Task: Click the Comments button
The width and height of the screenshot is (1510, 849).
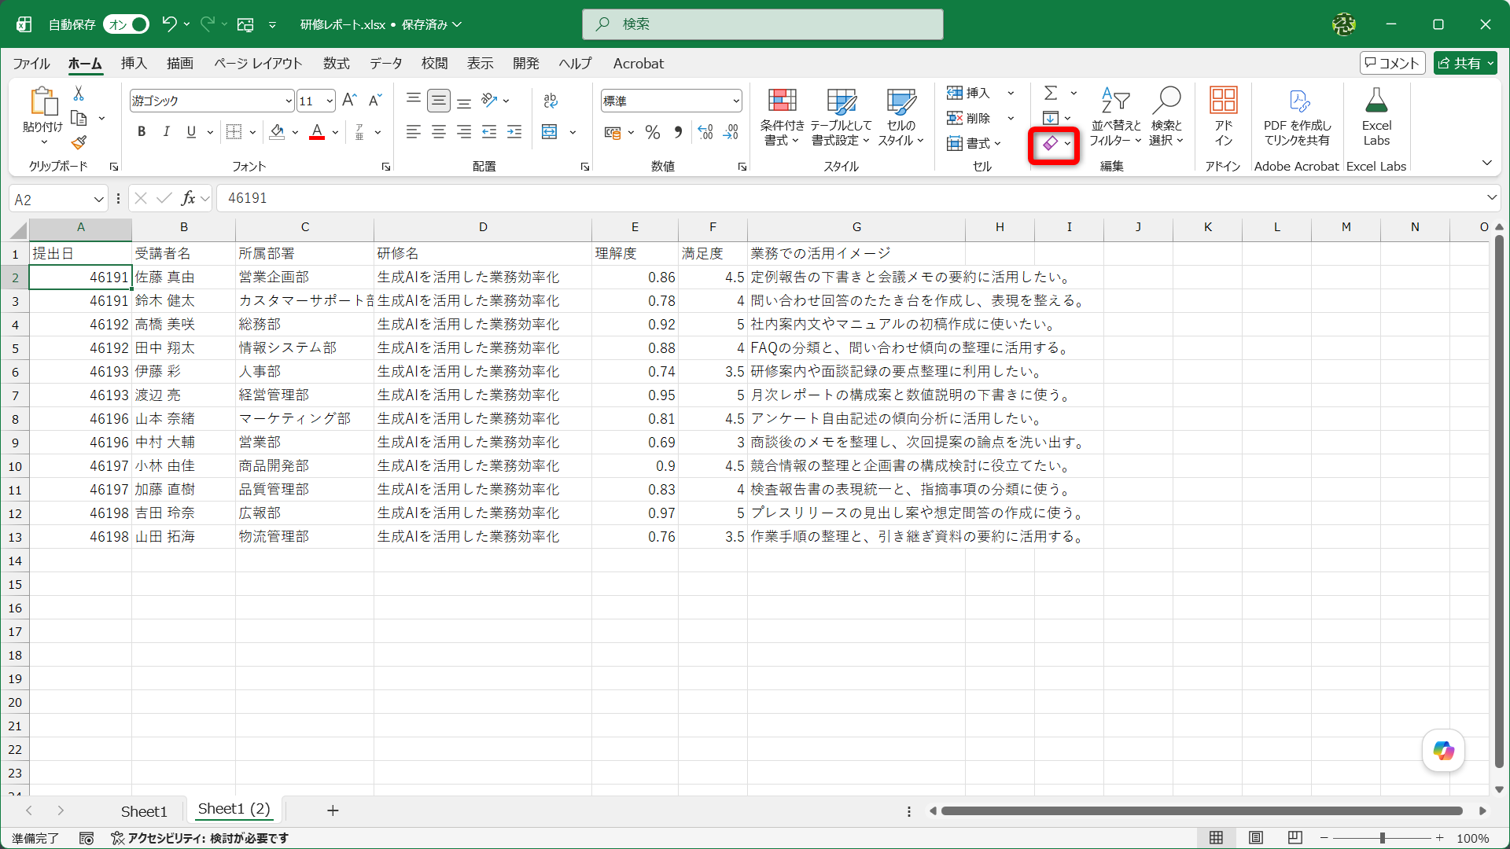Action: [1392, 63]
